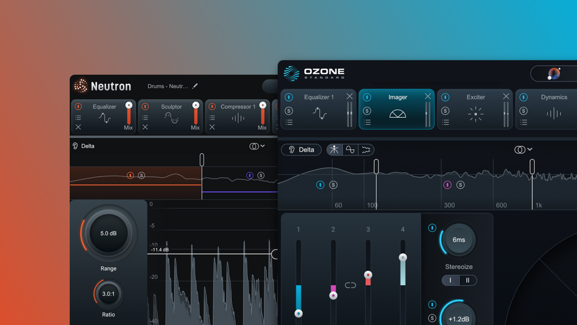The height and width of the screenshot is (325, 577).
Task: Open preset list of Neutron Sculptor module
Action: pos(145,118)
